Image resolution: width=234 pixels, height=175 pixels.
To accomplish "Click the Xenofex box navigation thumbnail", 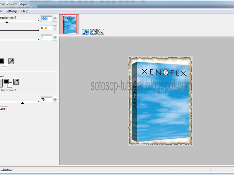I will (69, 24).
